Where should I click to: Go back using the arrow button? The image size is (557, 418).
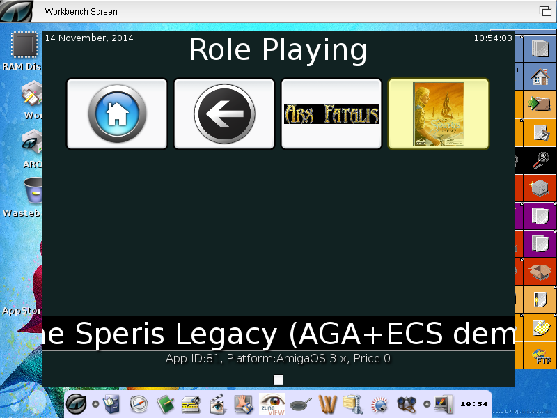pos(224,114)
